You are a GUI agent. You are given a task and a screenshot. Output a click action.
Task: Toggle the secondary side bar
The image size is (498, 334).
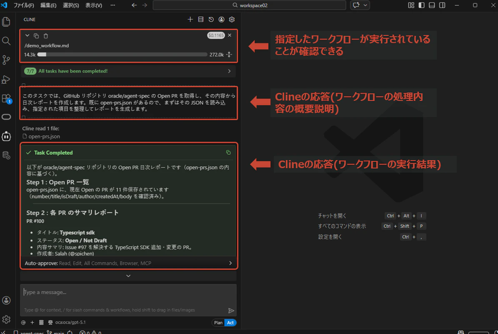click(x=442, y=5)
